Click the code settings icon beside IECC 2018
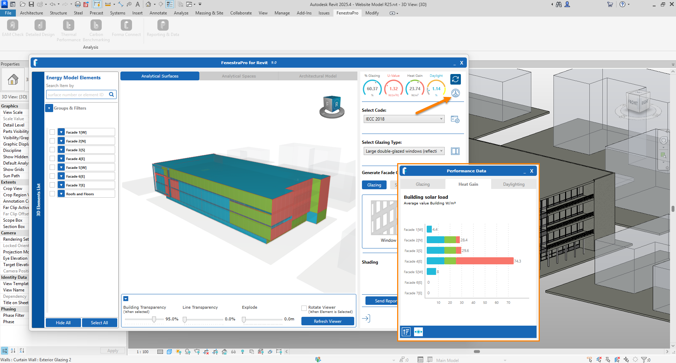The width and height of the screenshot is (676, 363). (x=455, y=119)
